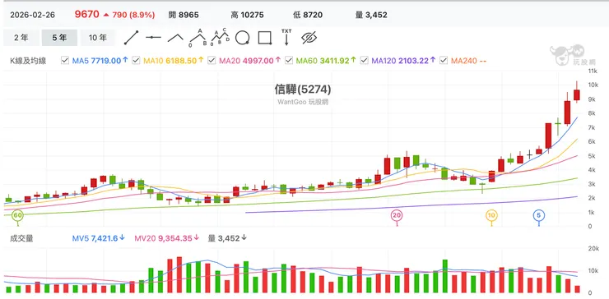609x299 pixels.
Task: Select the horizontal line drawing tool
Action: point(153,38)
